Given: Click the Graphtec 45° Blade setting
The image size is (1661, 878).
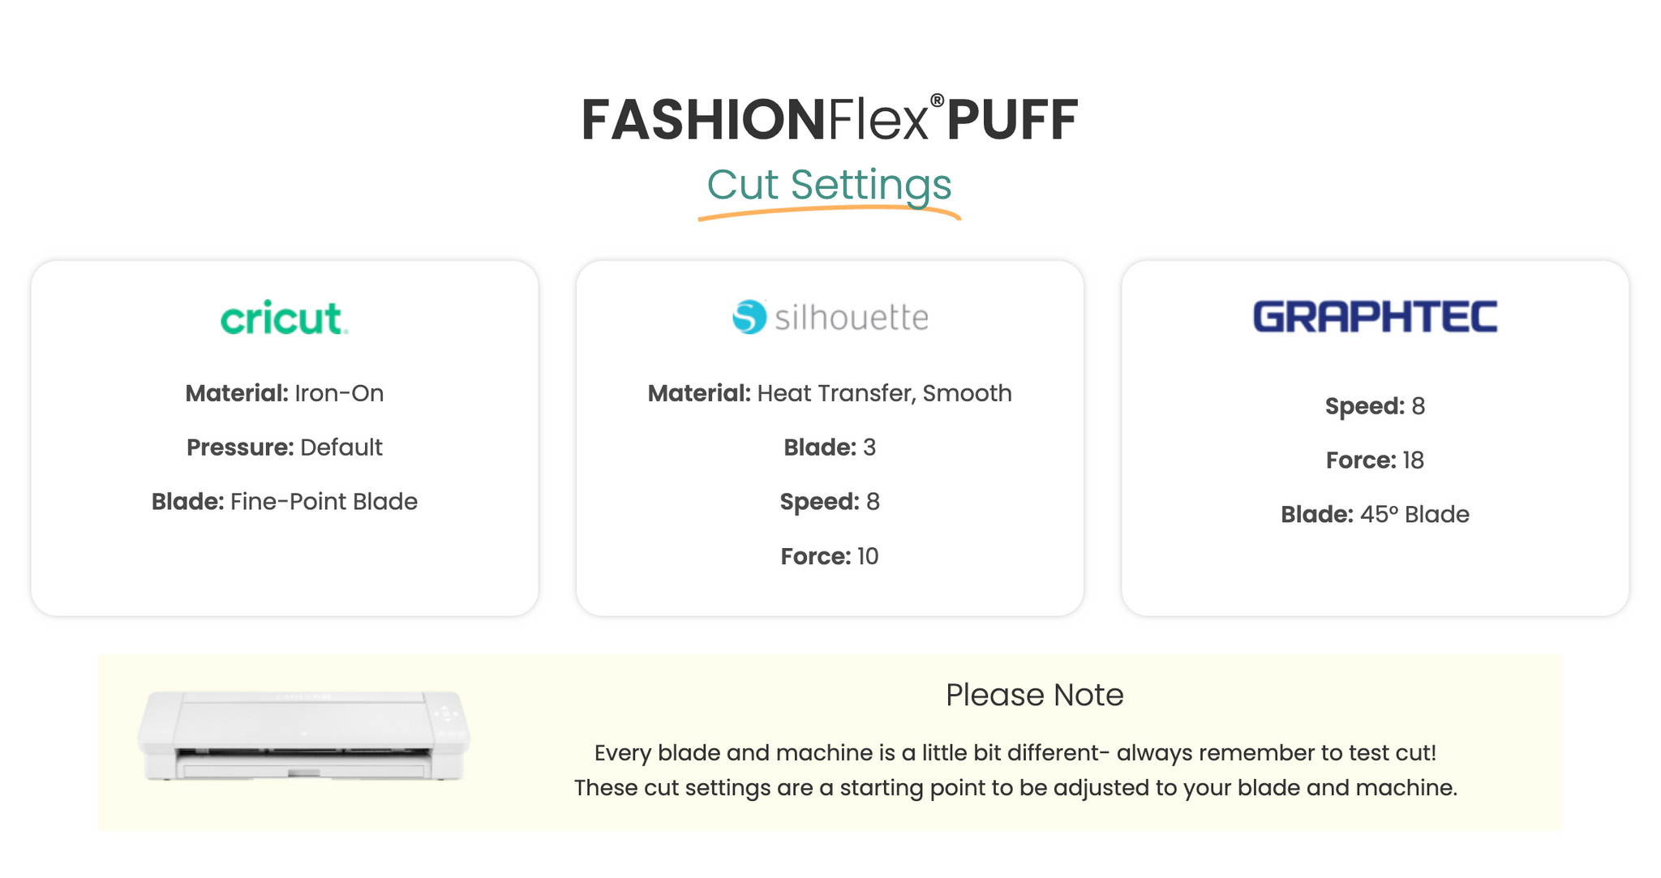Looking at the screenshot, I should pos(1375,515).
